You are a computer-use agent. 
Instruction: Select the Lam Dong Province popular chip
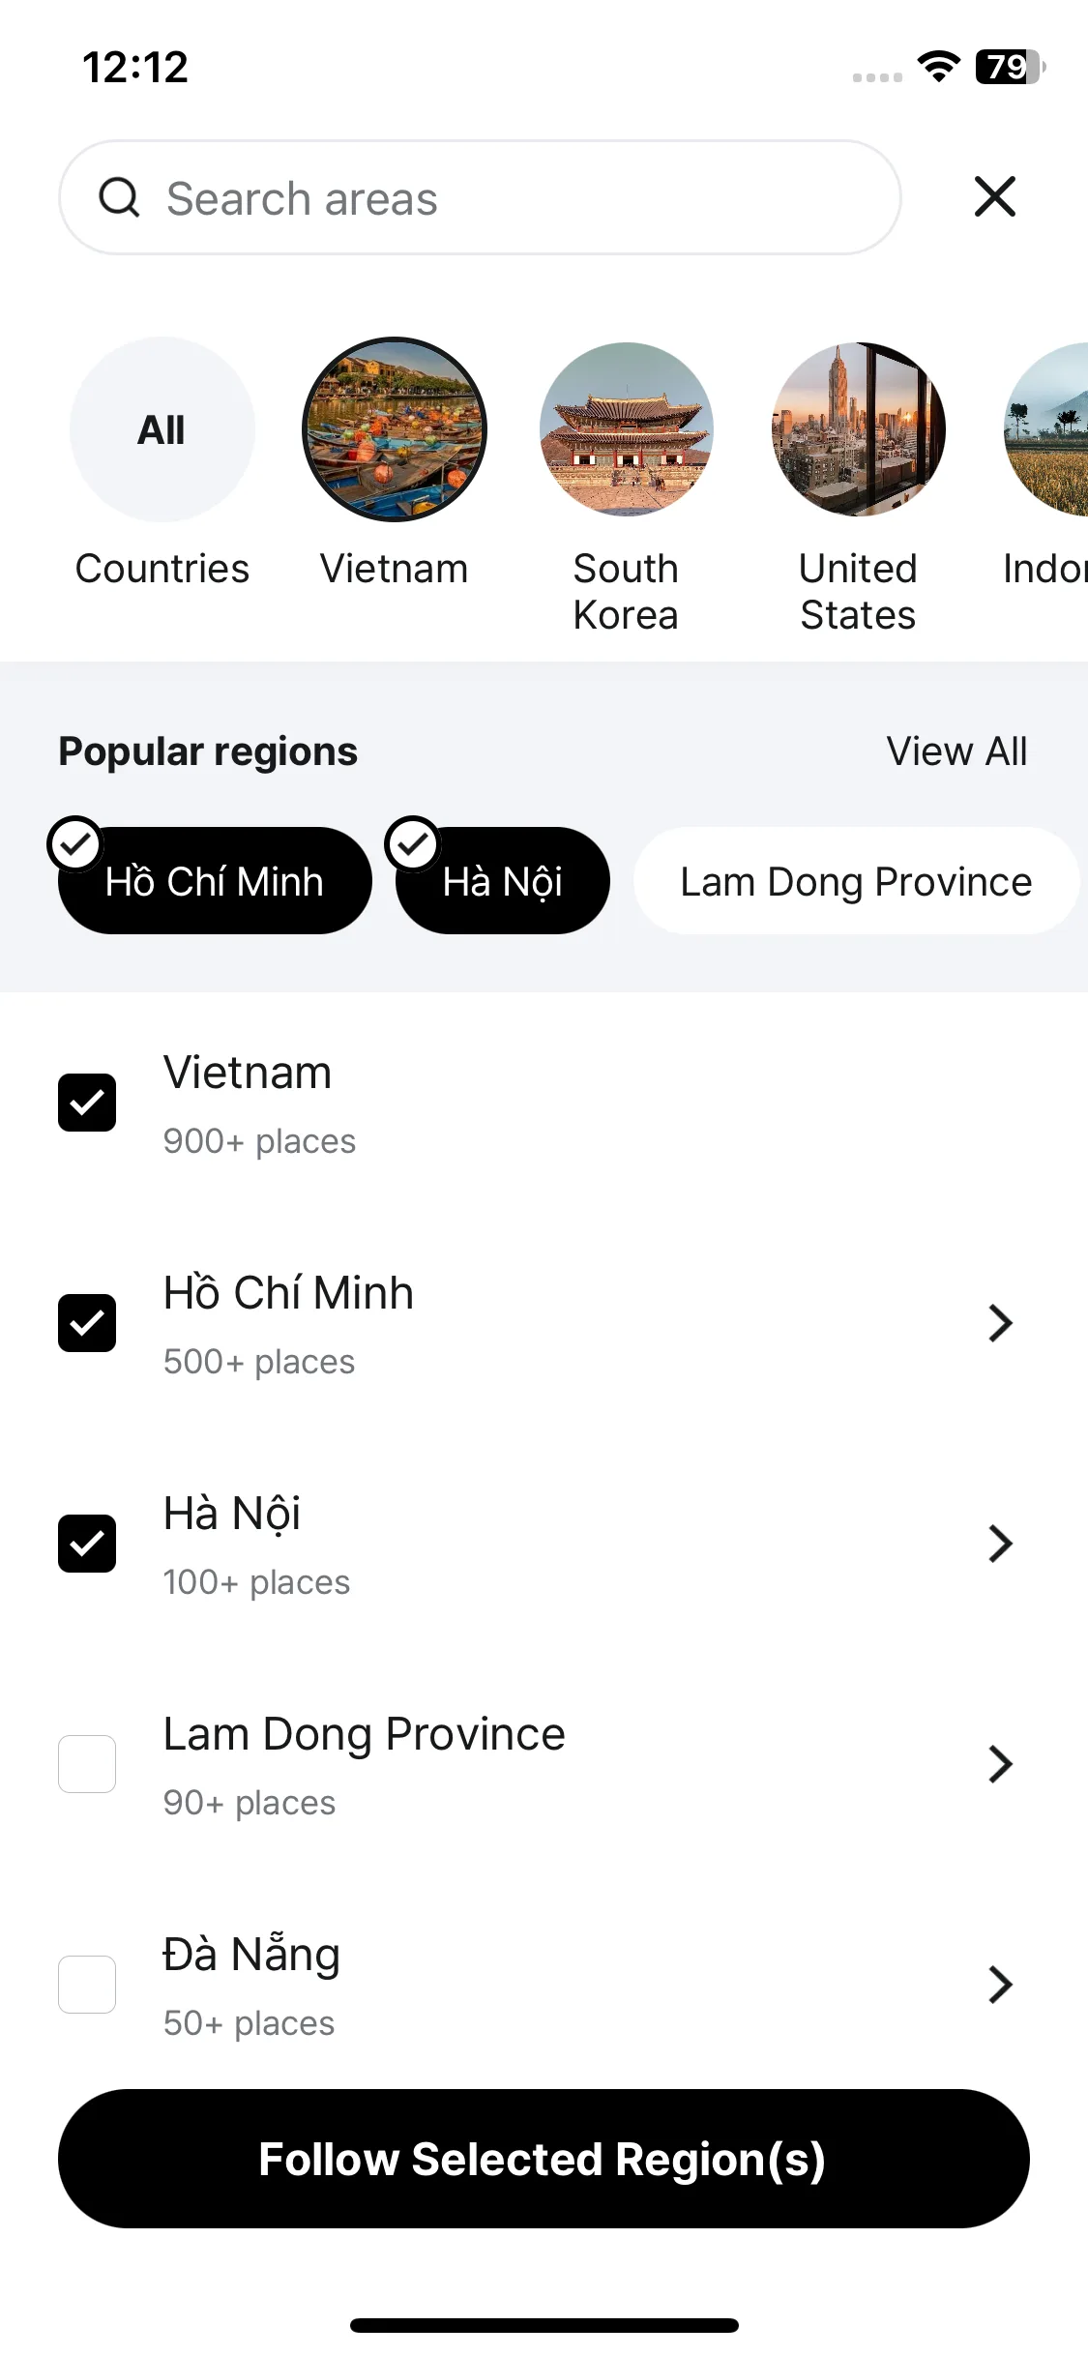[x=856, y=881]
